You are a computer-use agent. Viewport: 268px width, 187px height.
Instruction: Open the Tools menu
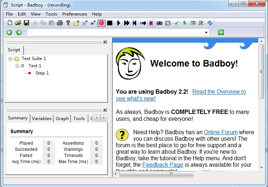click(x=51, y=14)
